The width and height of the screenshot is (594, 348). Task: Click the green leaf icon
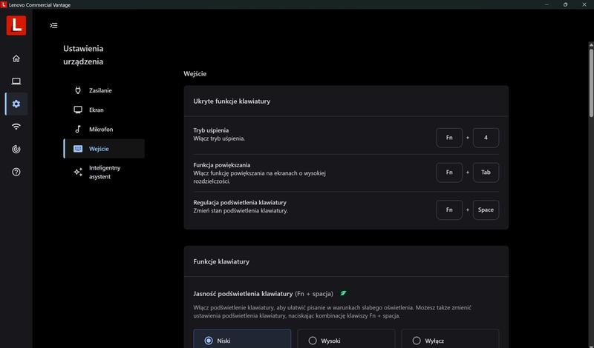point(343,293)
